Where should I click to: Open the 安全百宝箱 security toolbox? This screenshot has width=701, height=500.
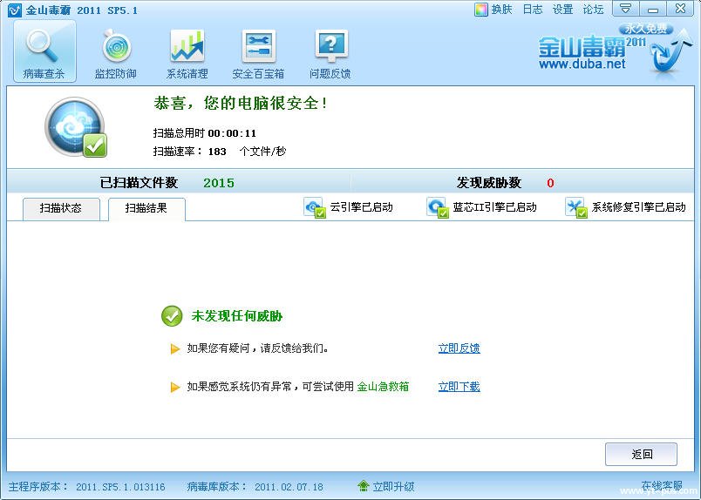[258, 53]
